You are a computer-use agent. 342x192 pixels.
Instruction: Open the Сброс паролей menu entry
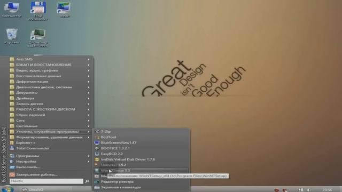(50, 115)
